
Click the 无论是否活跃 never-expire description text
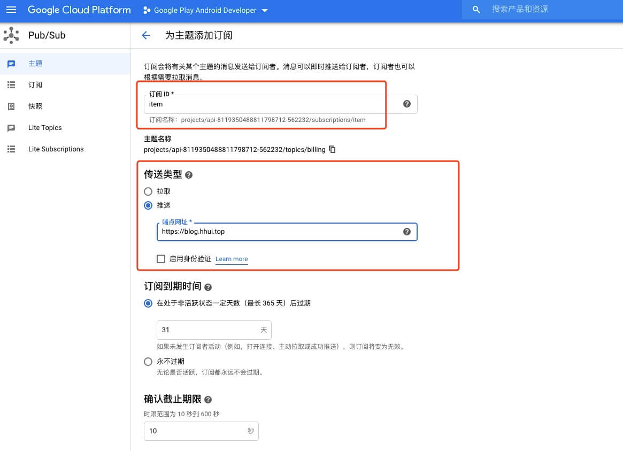tap(211, 373)
